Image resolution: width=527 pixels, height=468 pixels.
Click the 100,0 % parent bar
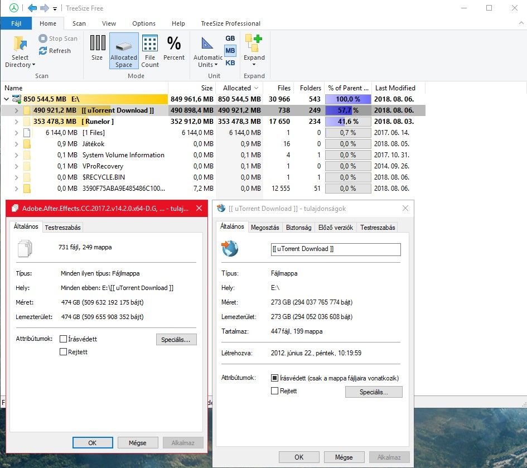click(348, 99)
